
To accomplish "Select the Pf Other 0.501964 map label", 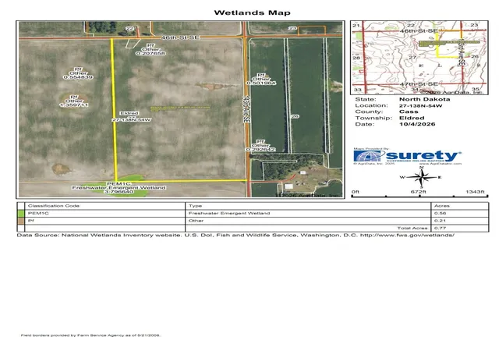I will [261, 79].
